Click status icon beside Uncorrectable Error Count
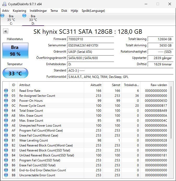 [6, 175]
